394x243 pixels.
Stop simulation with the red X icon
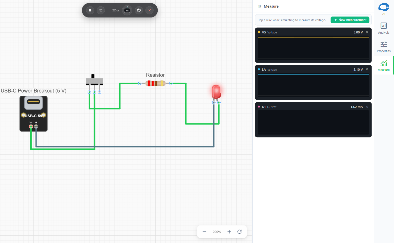150,10
